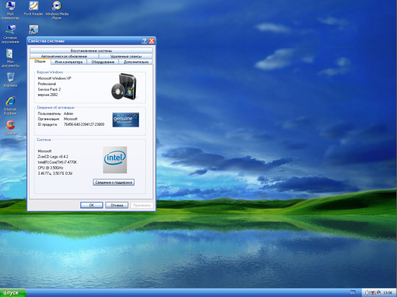This screenshot has height=297, width=397.
Task: Click the product ID "76456-640-2394127-23809"
Action: pos(84,124)
